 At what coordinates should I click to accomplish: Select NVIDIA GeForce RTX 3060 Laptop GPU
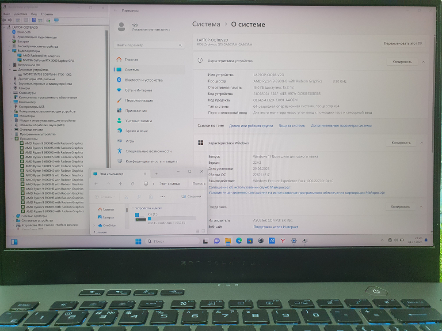click(48, 60)
